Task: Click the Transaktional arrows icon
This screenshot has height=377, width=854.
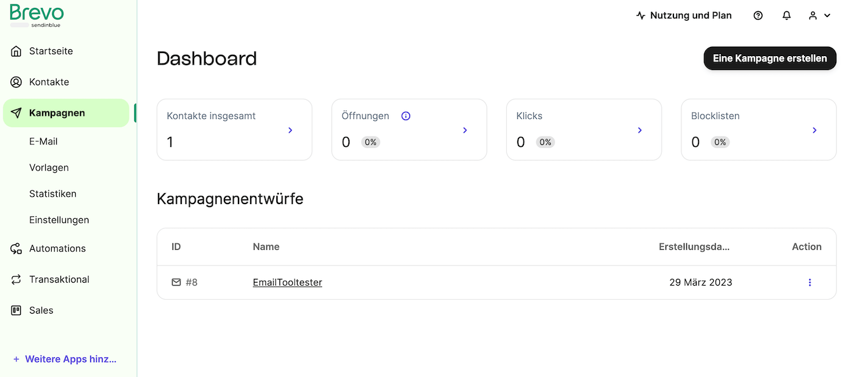Action: coord(16,280)
